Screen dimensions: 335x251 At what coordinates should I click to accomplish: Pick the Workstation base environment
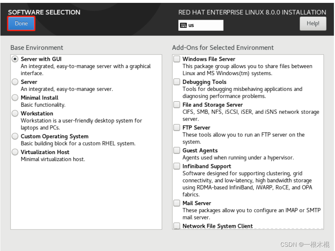tap(15, 113)
